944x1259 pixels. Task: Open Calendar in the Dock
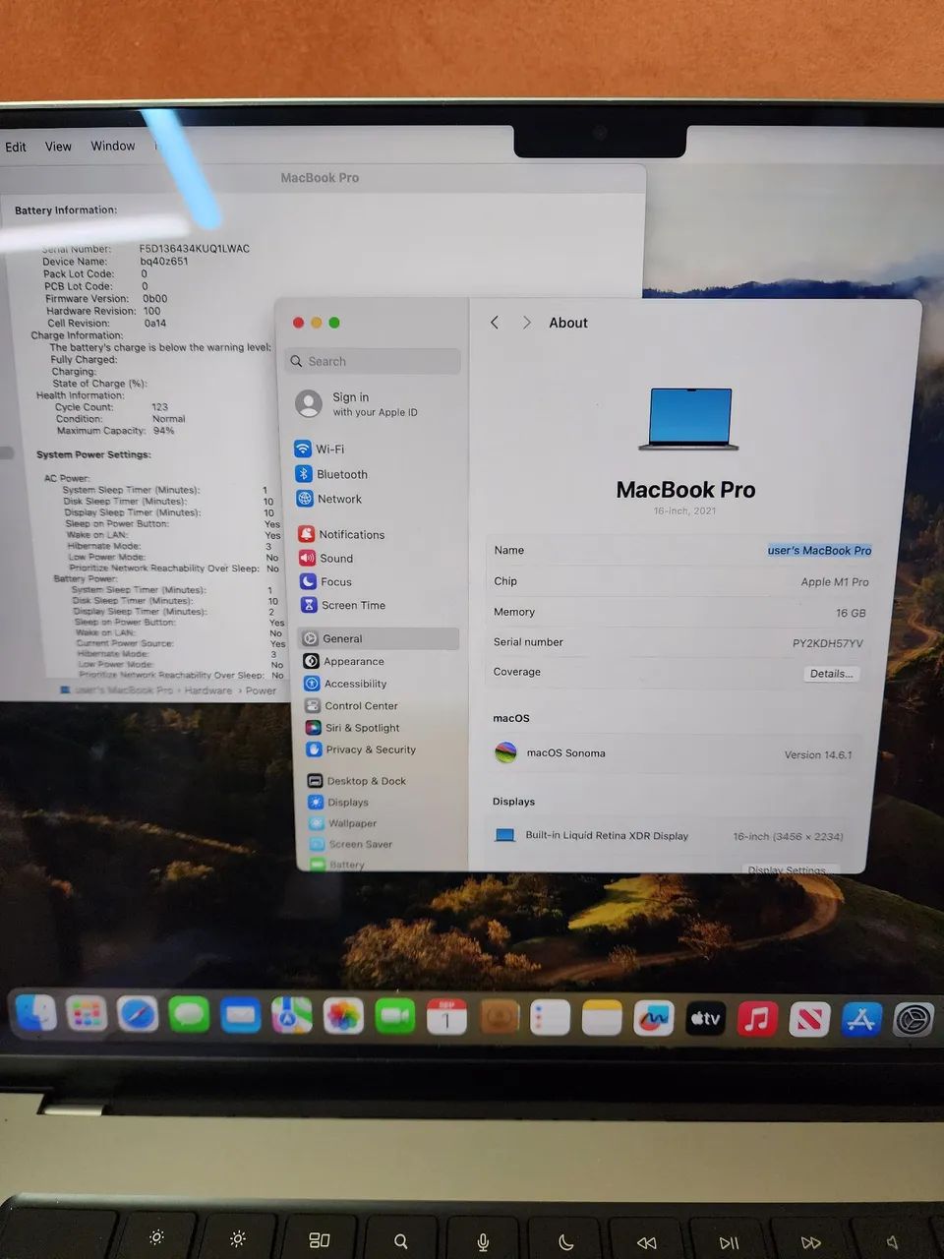[446, 1017]
